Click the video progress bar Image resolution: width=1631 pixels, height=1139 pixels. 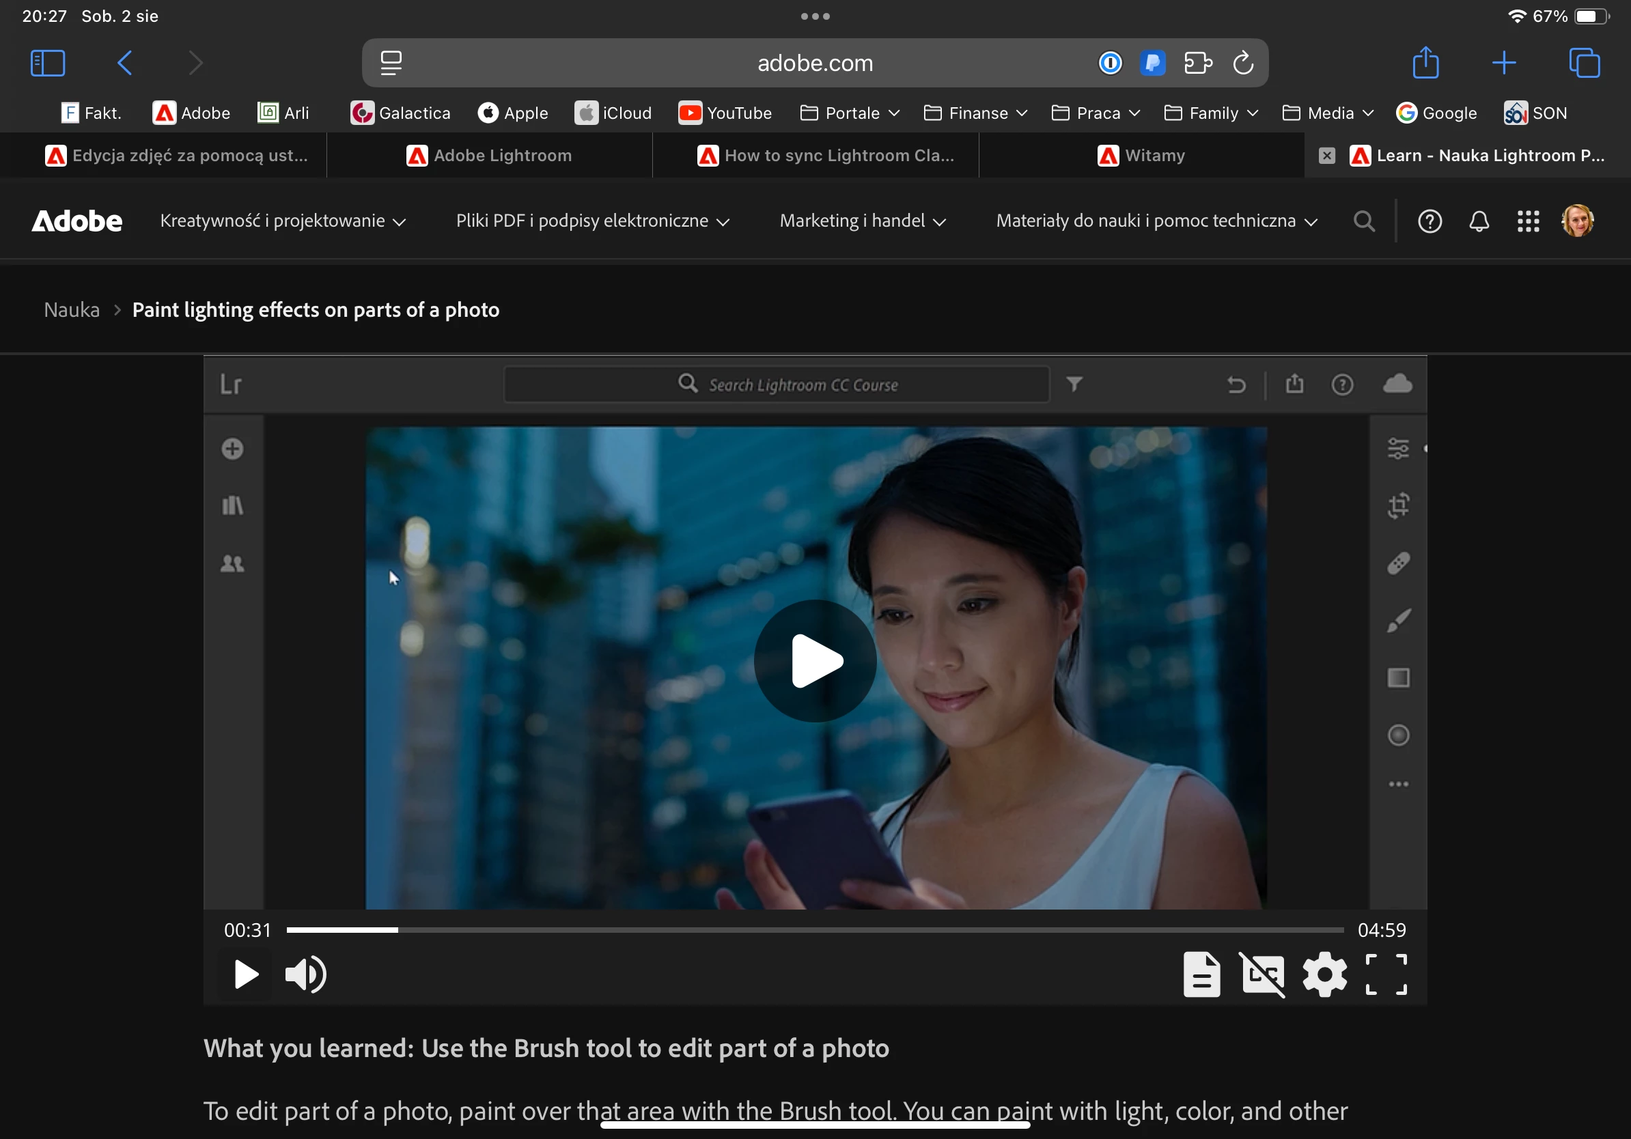click(814, 929)
